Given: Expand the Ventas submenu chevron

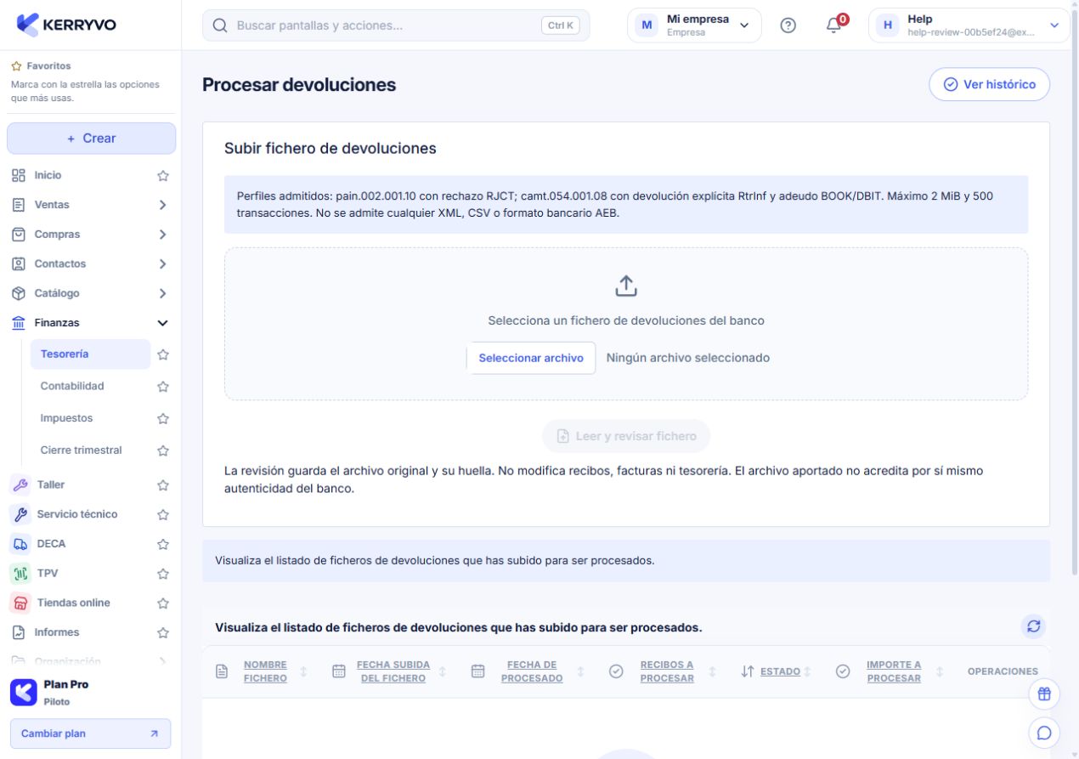Looking at the screenshot, I should point(163,205).
